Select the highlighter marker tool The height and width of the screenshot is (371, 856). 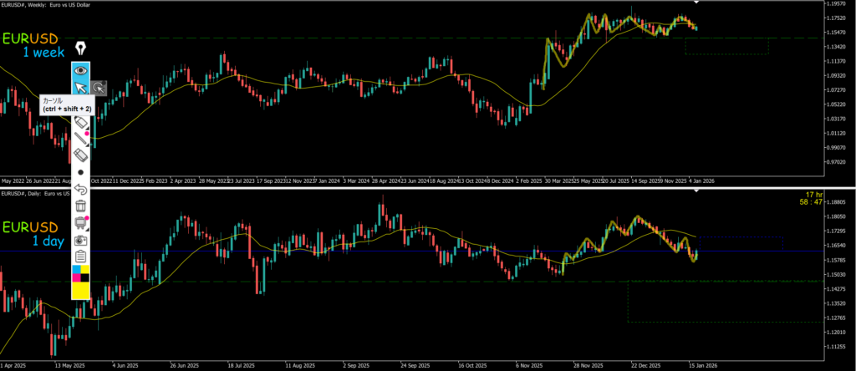pyautogui.click(x=81, y=123)
